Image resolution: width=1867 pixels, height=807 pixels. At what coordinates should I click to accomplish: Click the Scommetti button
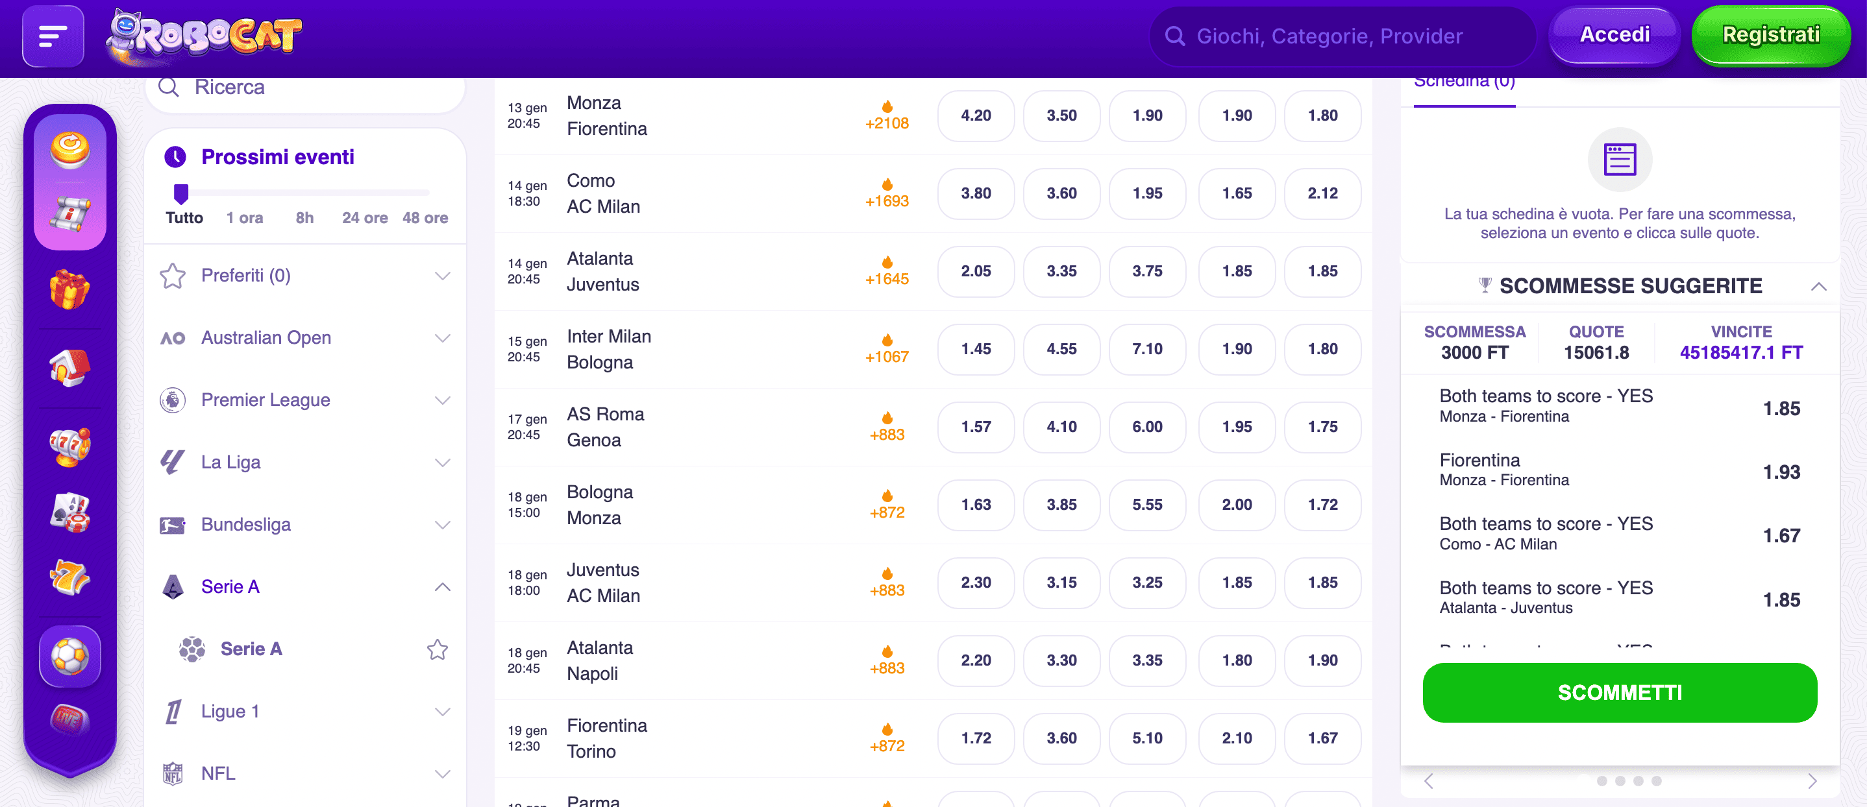(x=1619, y=693)
